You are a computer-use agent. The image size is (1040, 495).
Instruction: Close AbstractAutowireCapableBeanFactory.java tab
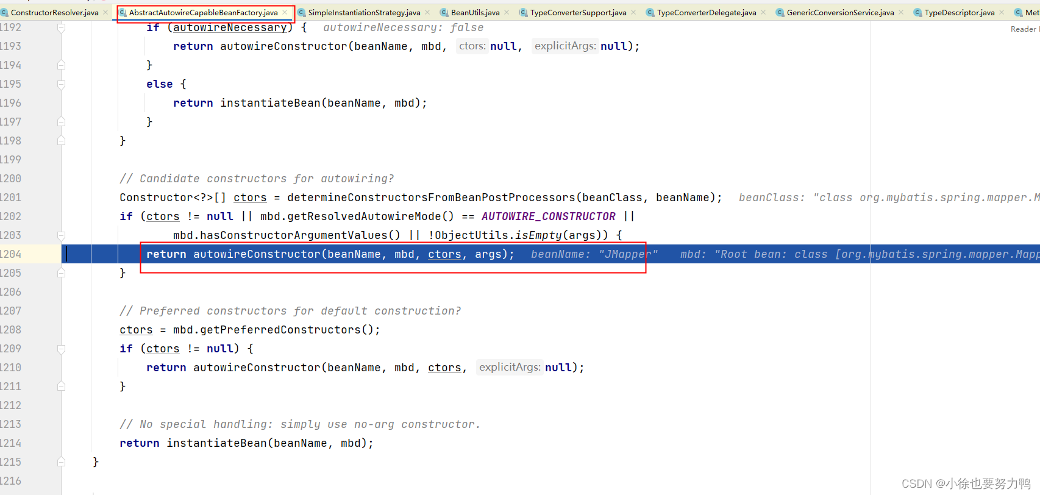(x=285, y=12)
